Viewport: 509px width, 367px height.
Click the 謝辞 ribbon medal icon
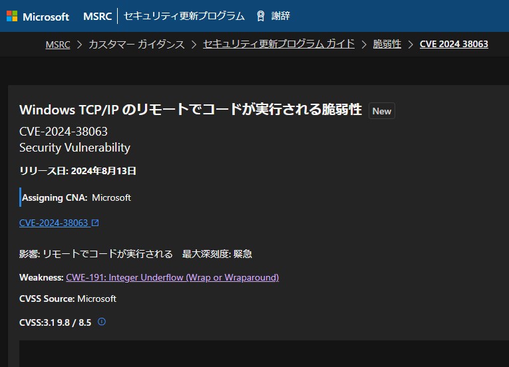[x=260, y=16]
